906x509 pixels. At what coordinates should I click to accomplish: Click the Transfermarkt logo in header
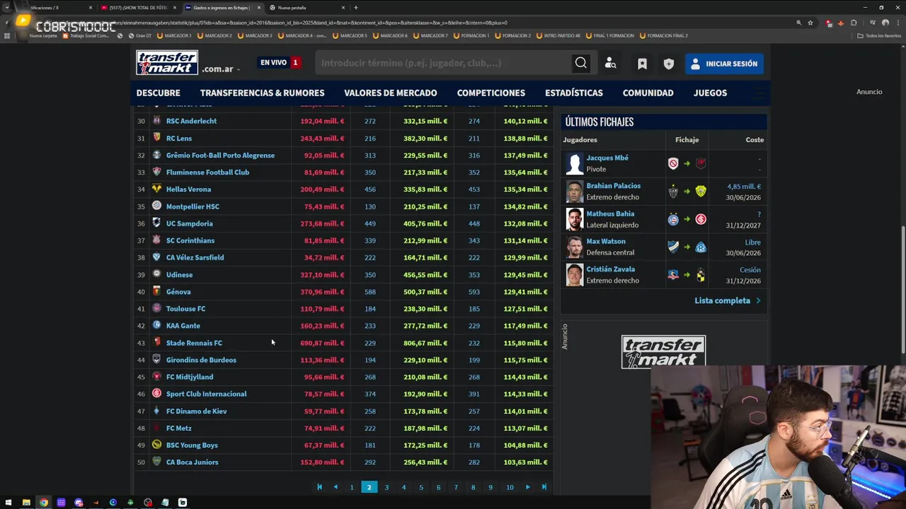167,63
